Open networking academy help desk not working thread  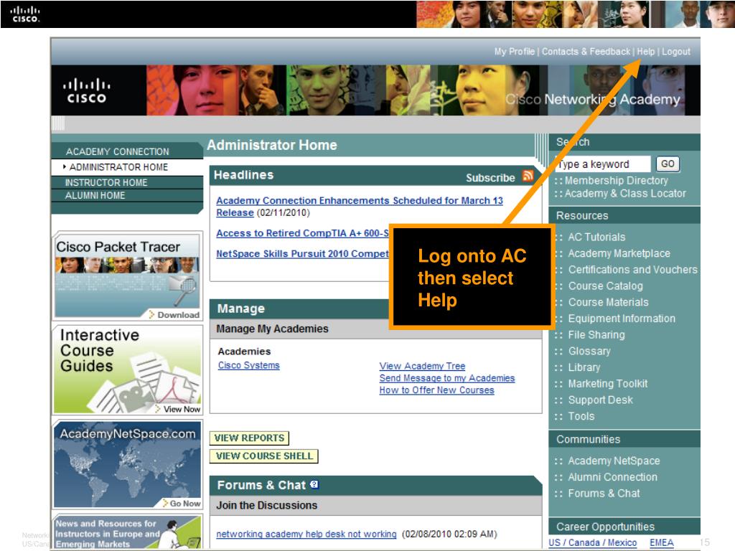point(306,534)
